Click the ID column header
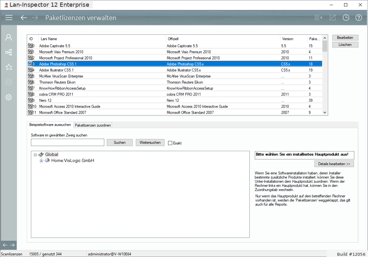This screenshot has width=368, height=257. 33,39
